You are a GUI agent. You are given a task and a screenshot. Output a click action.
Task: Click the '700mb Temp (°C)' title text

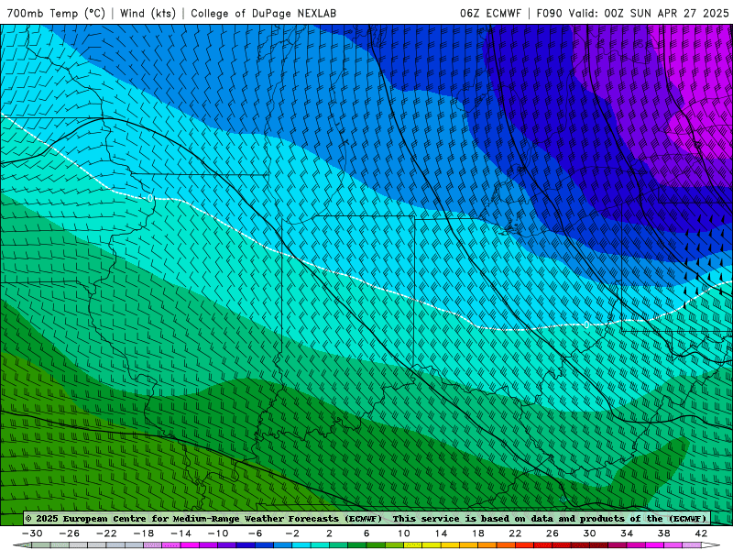pyautogui.click(x=56, y=13)
